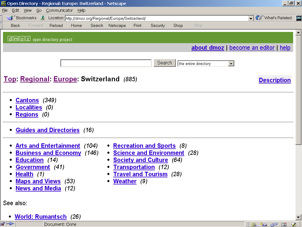Open the Localities category
The width and height of the screenshot is (302, 227).
29,107
